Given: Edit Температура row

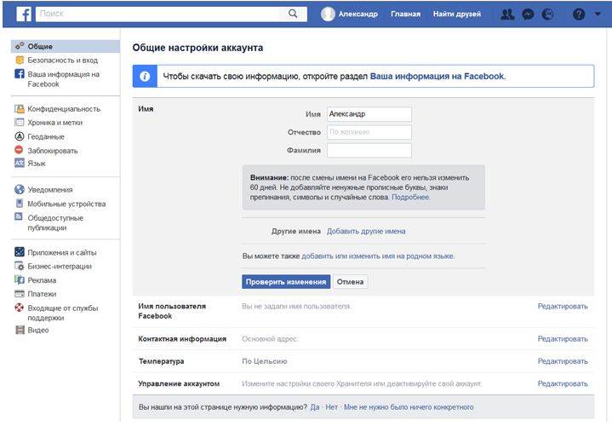Looking at the screenshot, I should pyautogui.click(x=563, y=361).
